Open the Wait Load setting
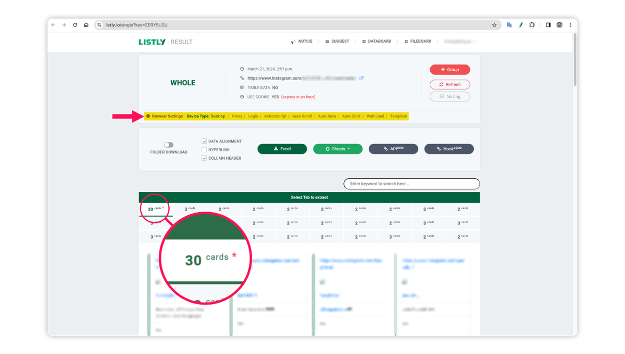This screenshot has height=354, width=625. pos(375,116)
